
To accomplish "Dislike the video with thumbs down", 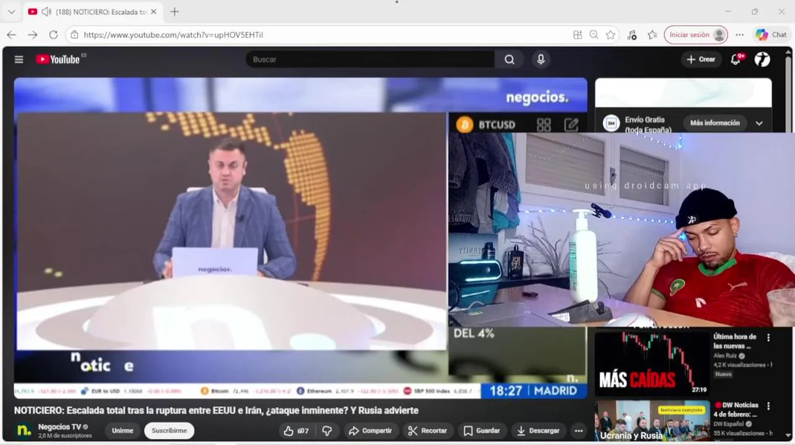I will pos(328,431).
